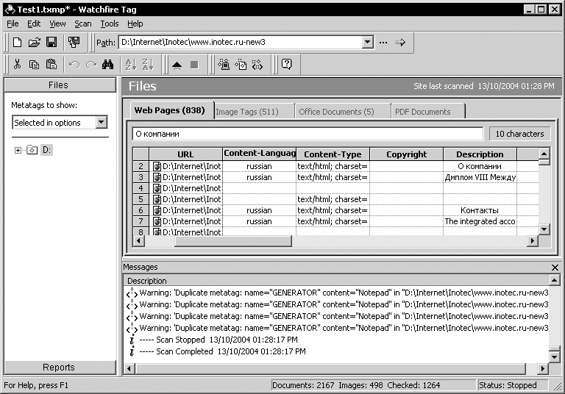Open the File menu
Viewport: 565px width, 394px height.
(13, 24)
